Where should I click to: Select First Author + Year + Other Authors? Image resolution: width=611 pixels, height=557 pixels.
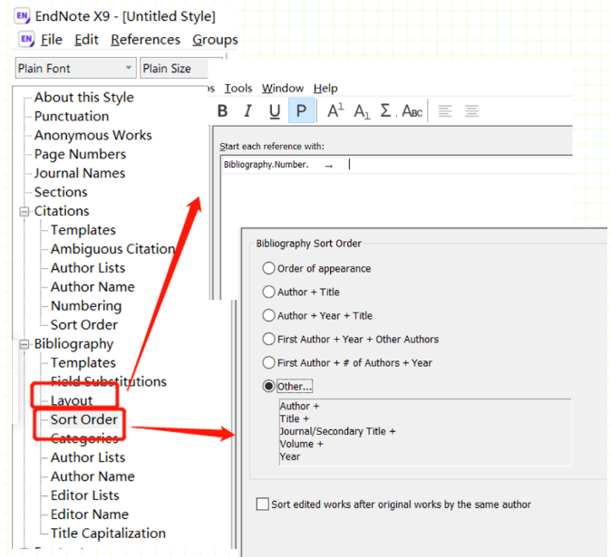pos(268,339)
